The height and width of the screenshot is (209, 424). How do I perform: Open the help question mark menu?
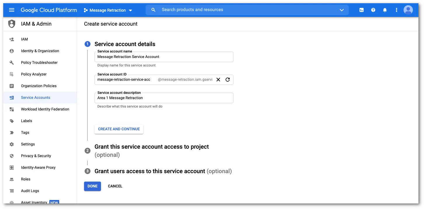point(373,10)
